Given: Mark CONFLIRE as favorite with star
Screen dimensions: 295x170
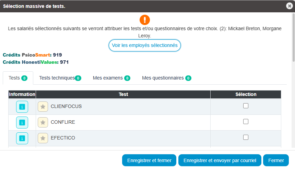Looking at the screenshot, I should 43,122.
